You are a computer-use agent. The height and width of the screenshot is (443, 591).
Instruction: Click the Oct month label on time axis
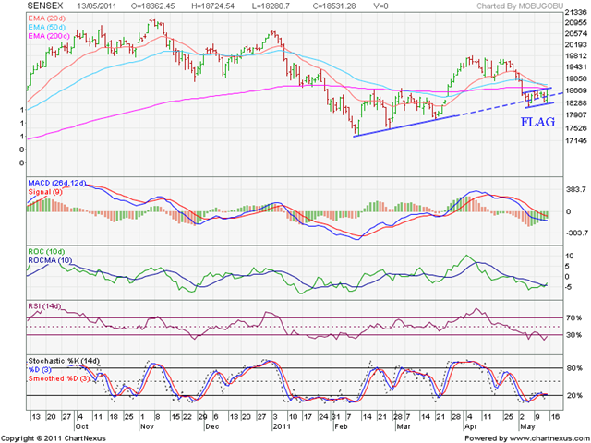81,426
